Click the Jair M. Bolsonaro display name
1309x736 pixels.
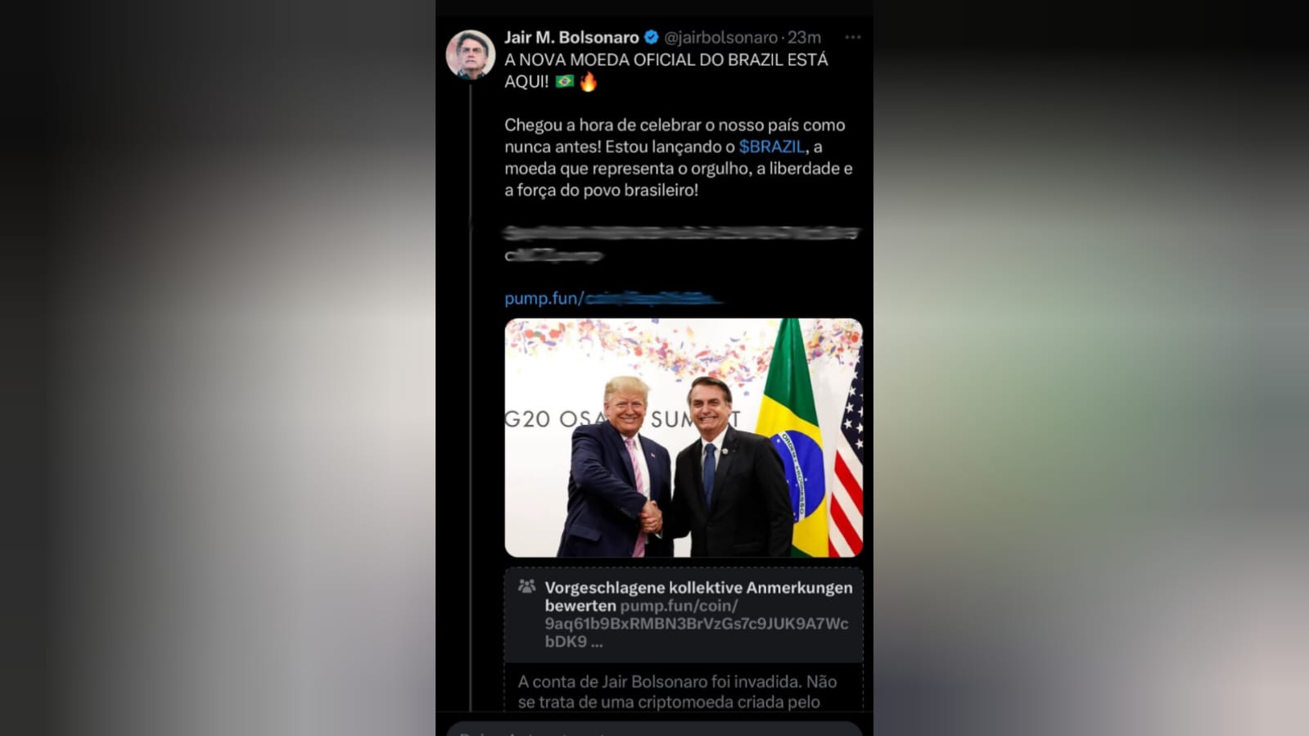571,38
